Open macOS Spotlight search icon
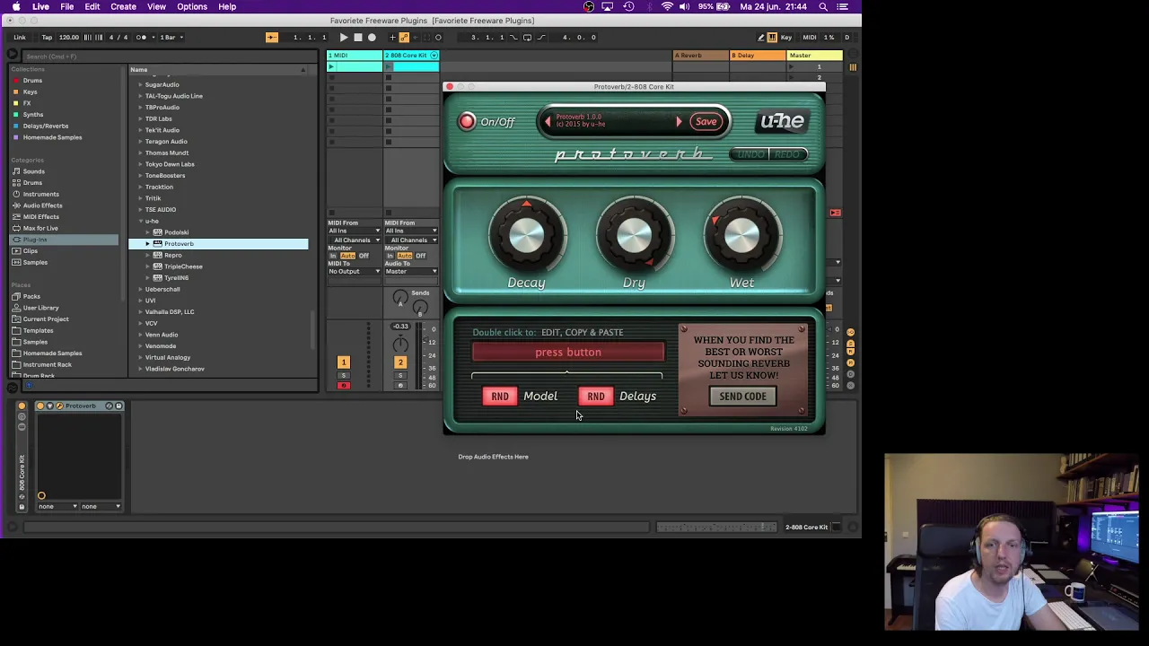1149x646 pixels. coord(823,6)
